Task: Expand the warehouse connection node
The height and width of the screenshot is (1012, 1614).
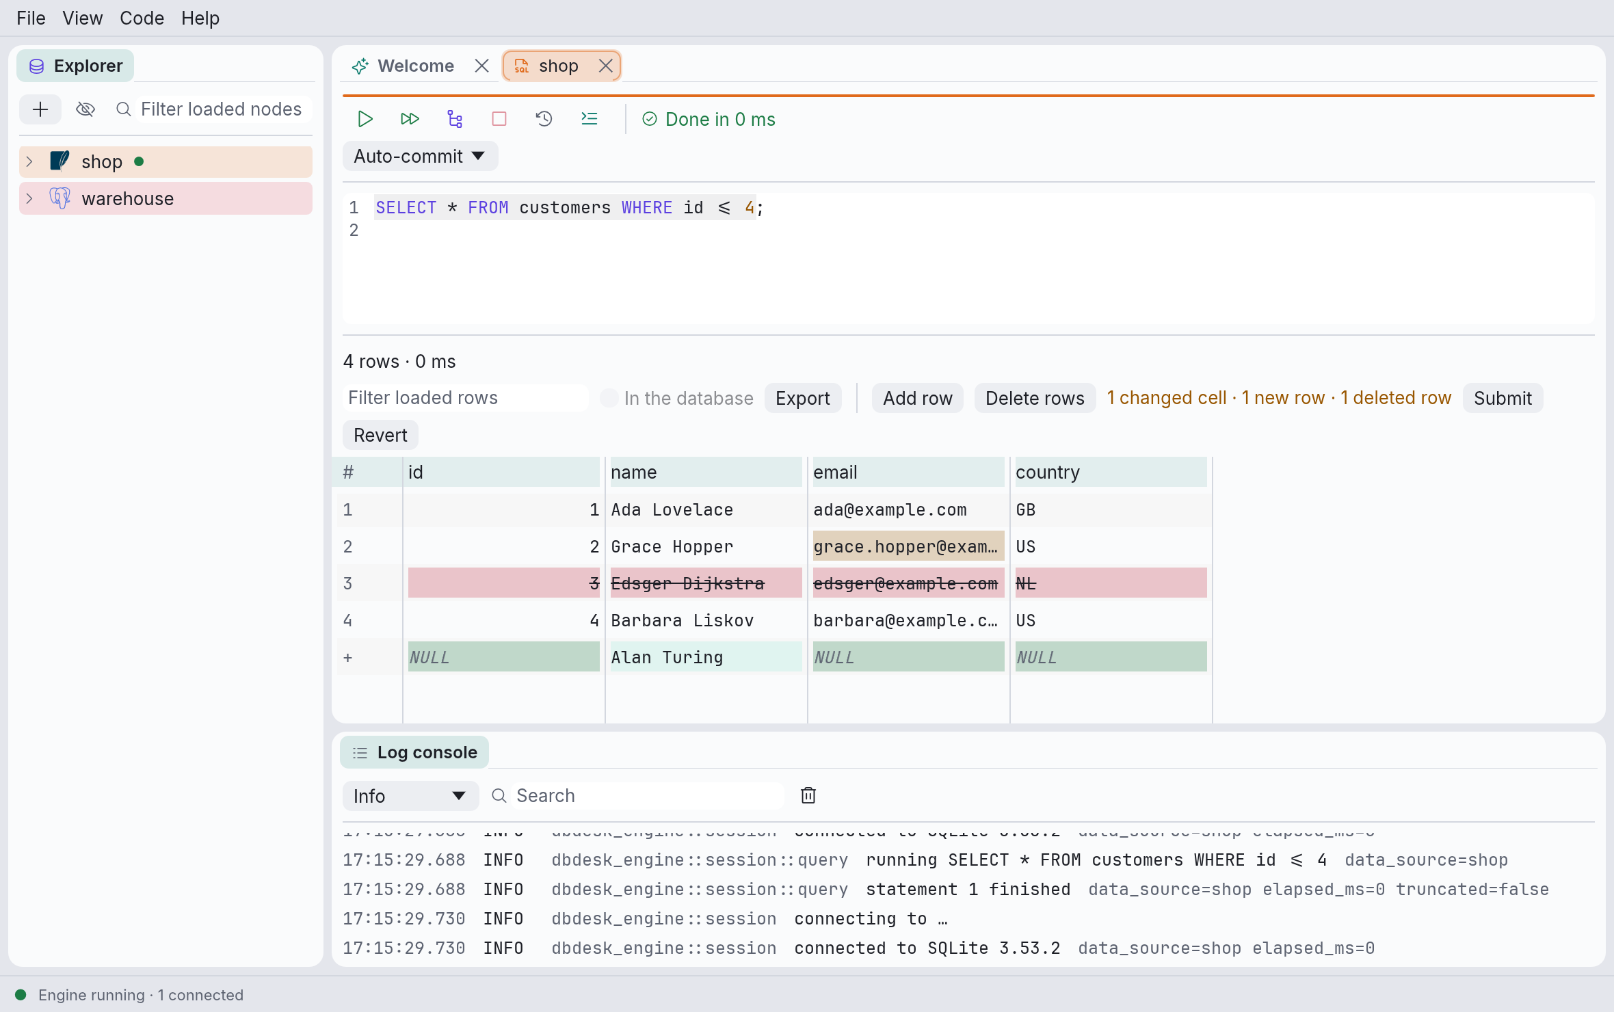Action: click(x=29, y=198)
